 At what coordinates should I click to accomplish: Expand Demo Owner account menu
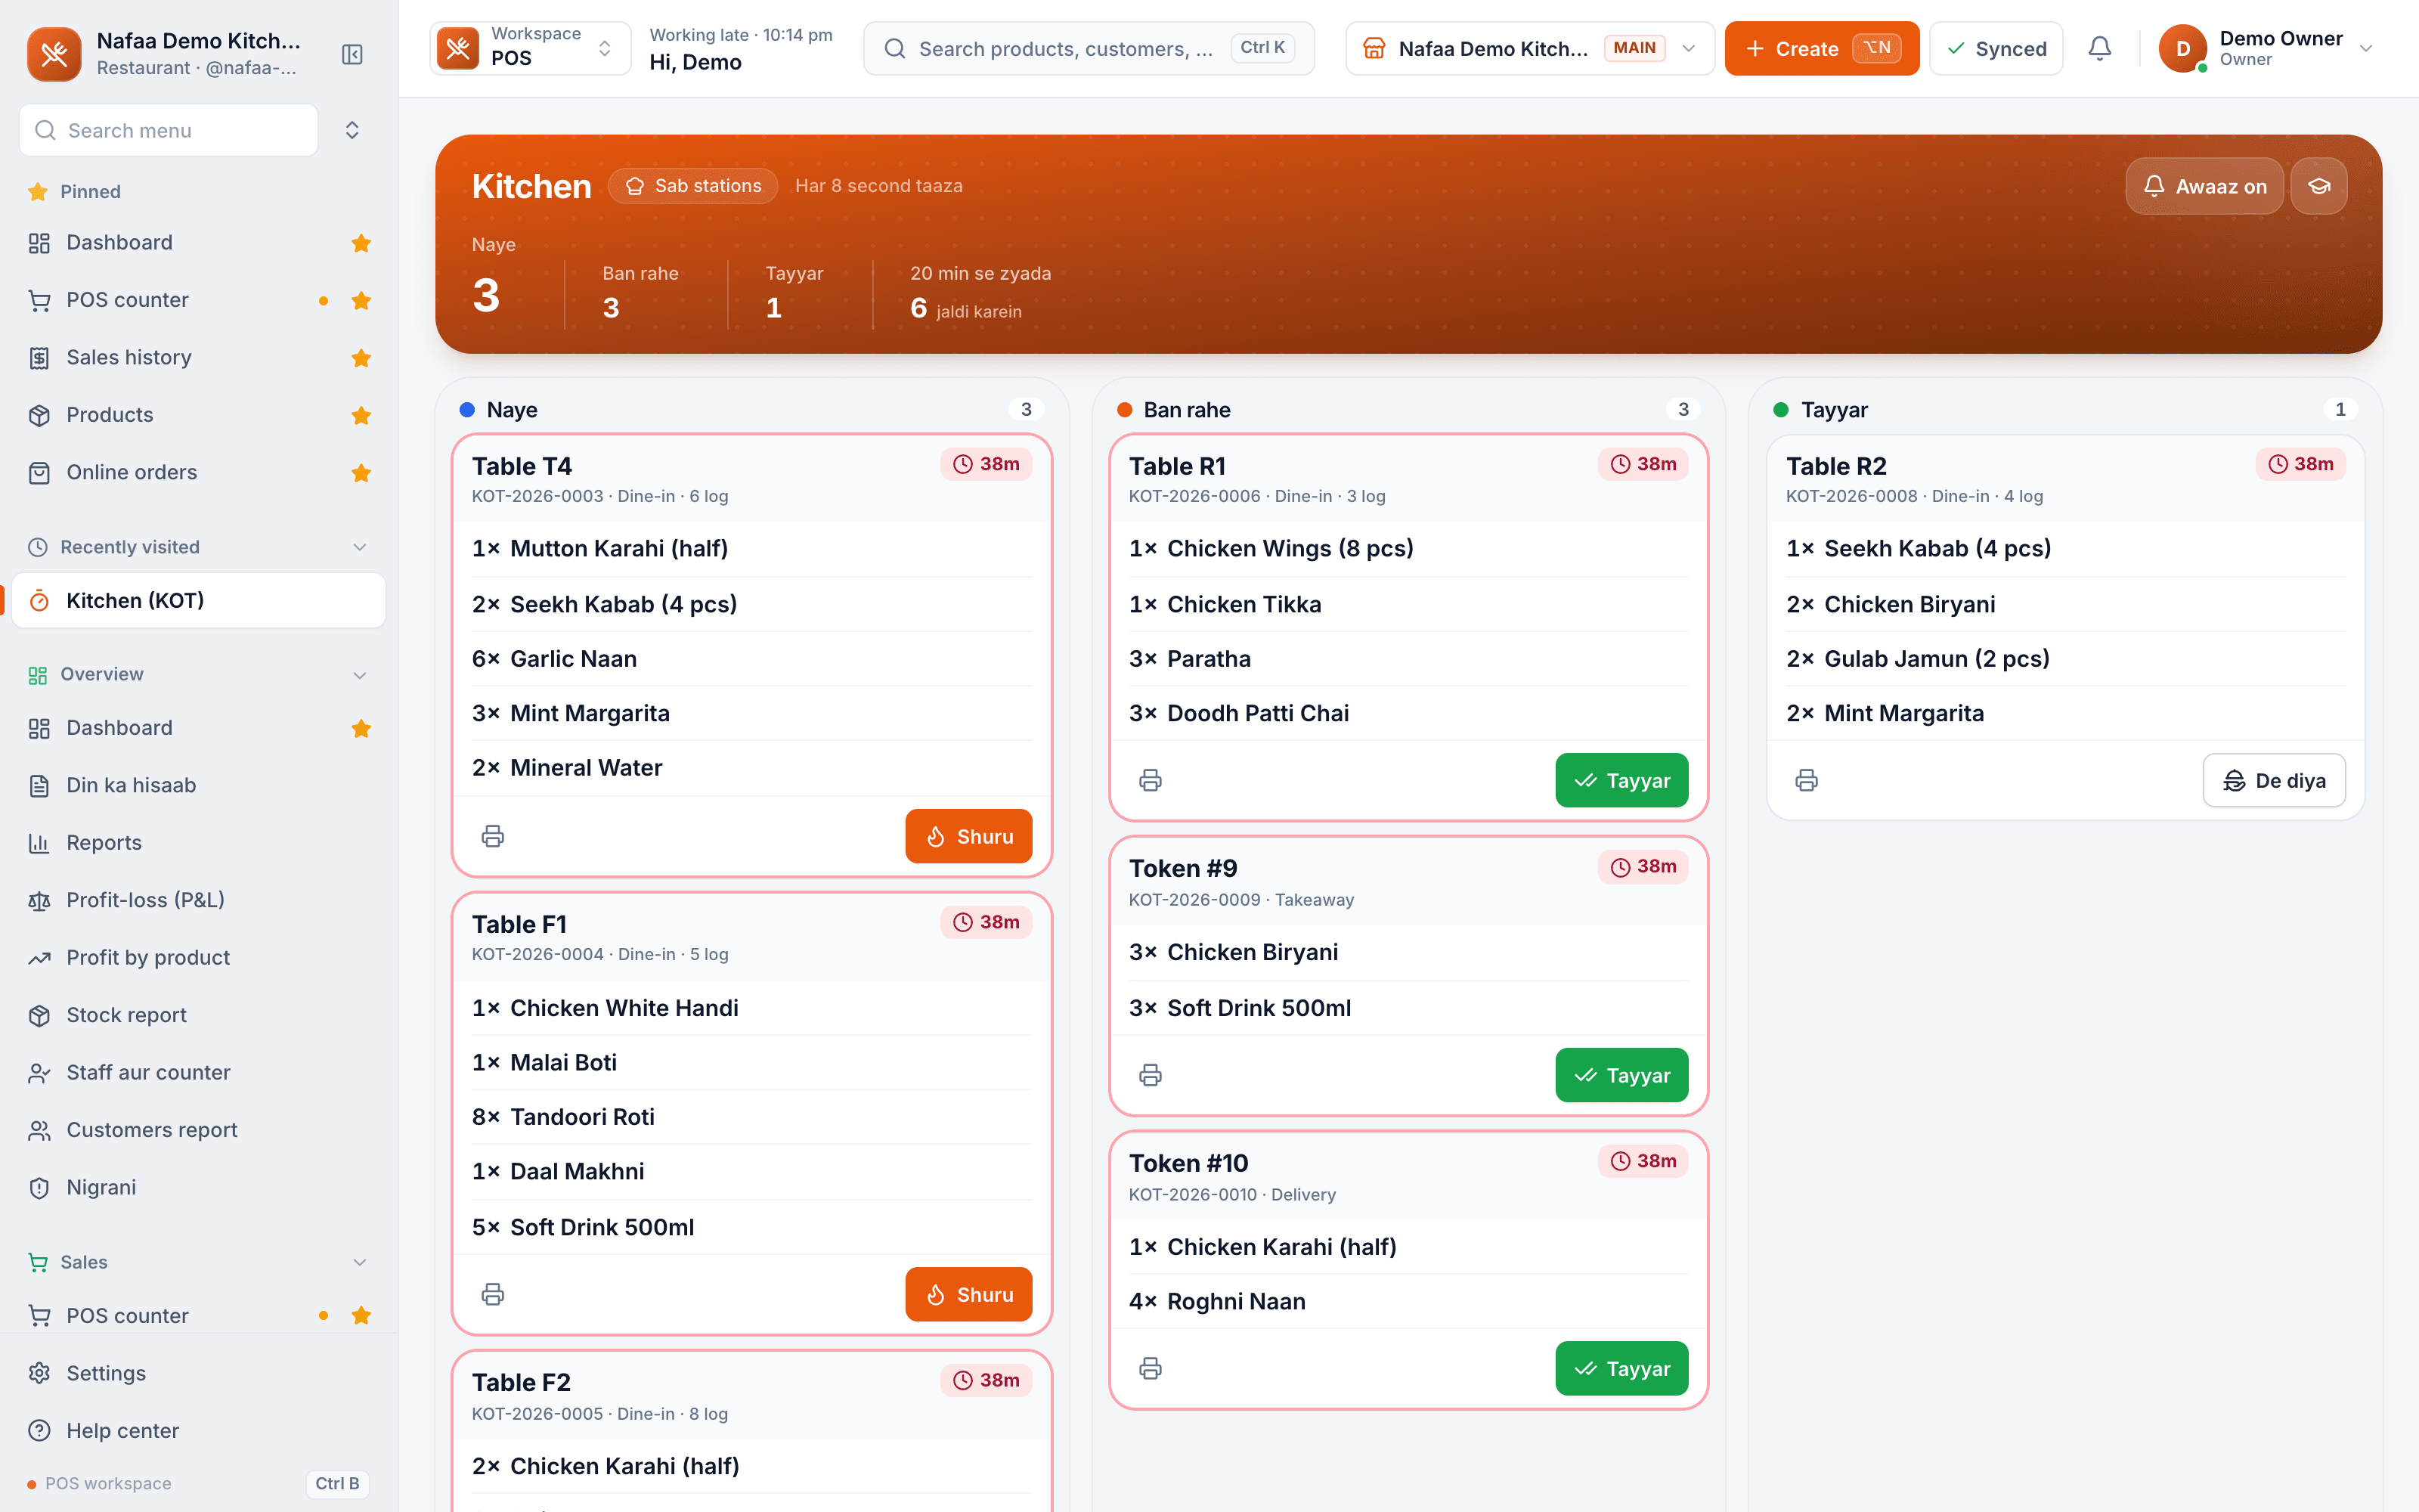click(2267, 48)
